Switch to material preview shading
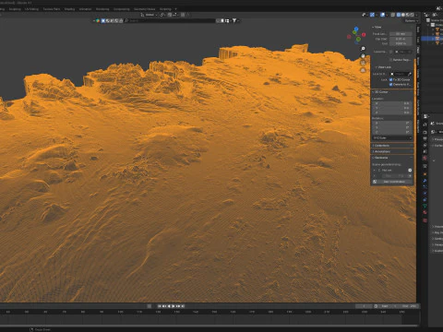This screenshot has height=332, width=443. 408,15
